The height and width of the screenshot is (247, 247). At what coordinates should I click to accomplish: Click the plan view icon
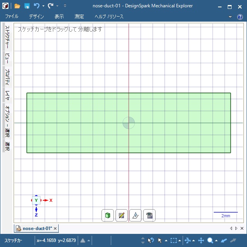point(135,215)
